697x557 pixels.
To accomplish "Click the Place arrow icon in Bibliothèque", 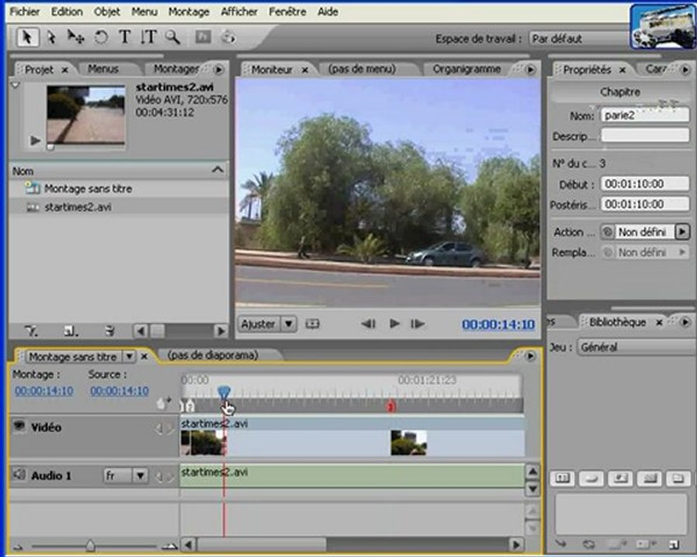I will 561,543.
